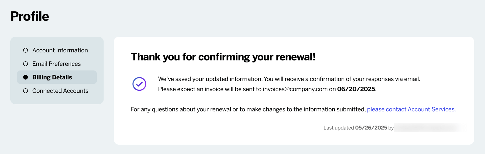This screenshot has height=154, width=485.
Task: Follow the 'please contact Account Services' link
Action: 411,109
